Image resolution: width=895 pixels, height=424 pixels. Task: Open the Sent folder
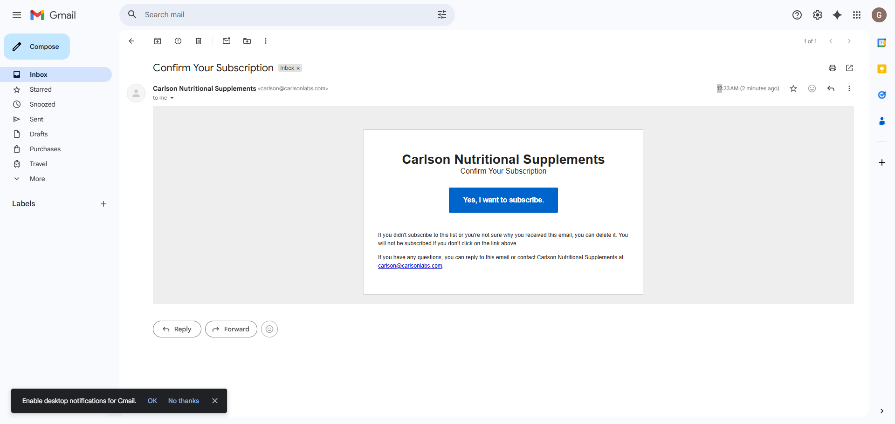(56, 119)
